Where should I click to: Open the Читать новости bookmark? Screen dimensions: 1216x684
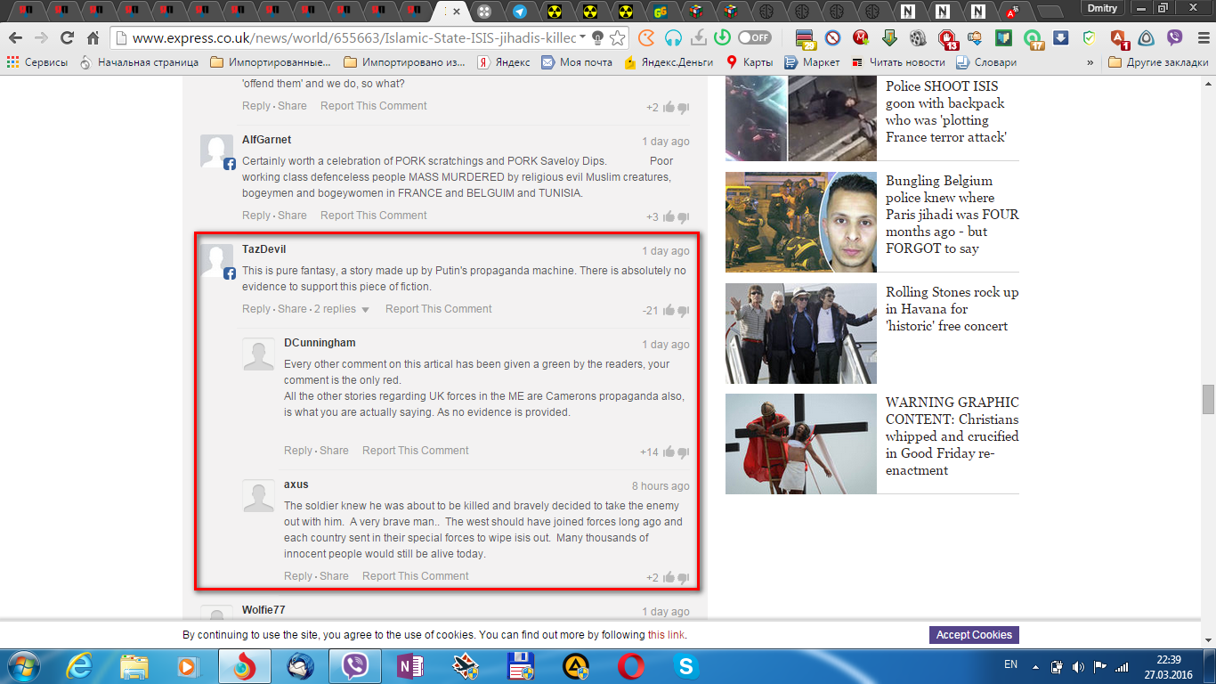898,62
